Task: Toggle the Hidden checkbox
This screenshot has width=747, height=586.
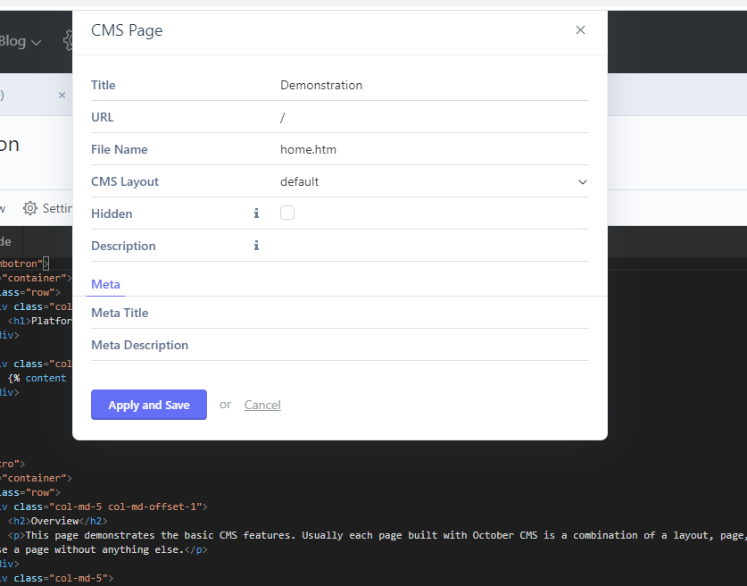Action: tap(287, 213)
